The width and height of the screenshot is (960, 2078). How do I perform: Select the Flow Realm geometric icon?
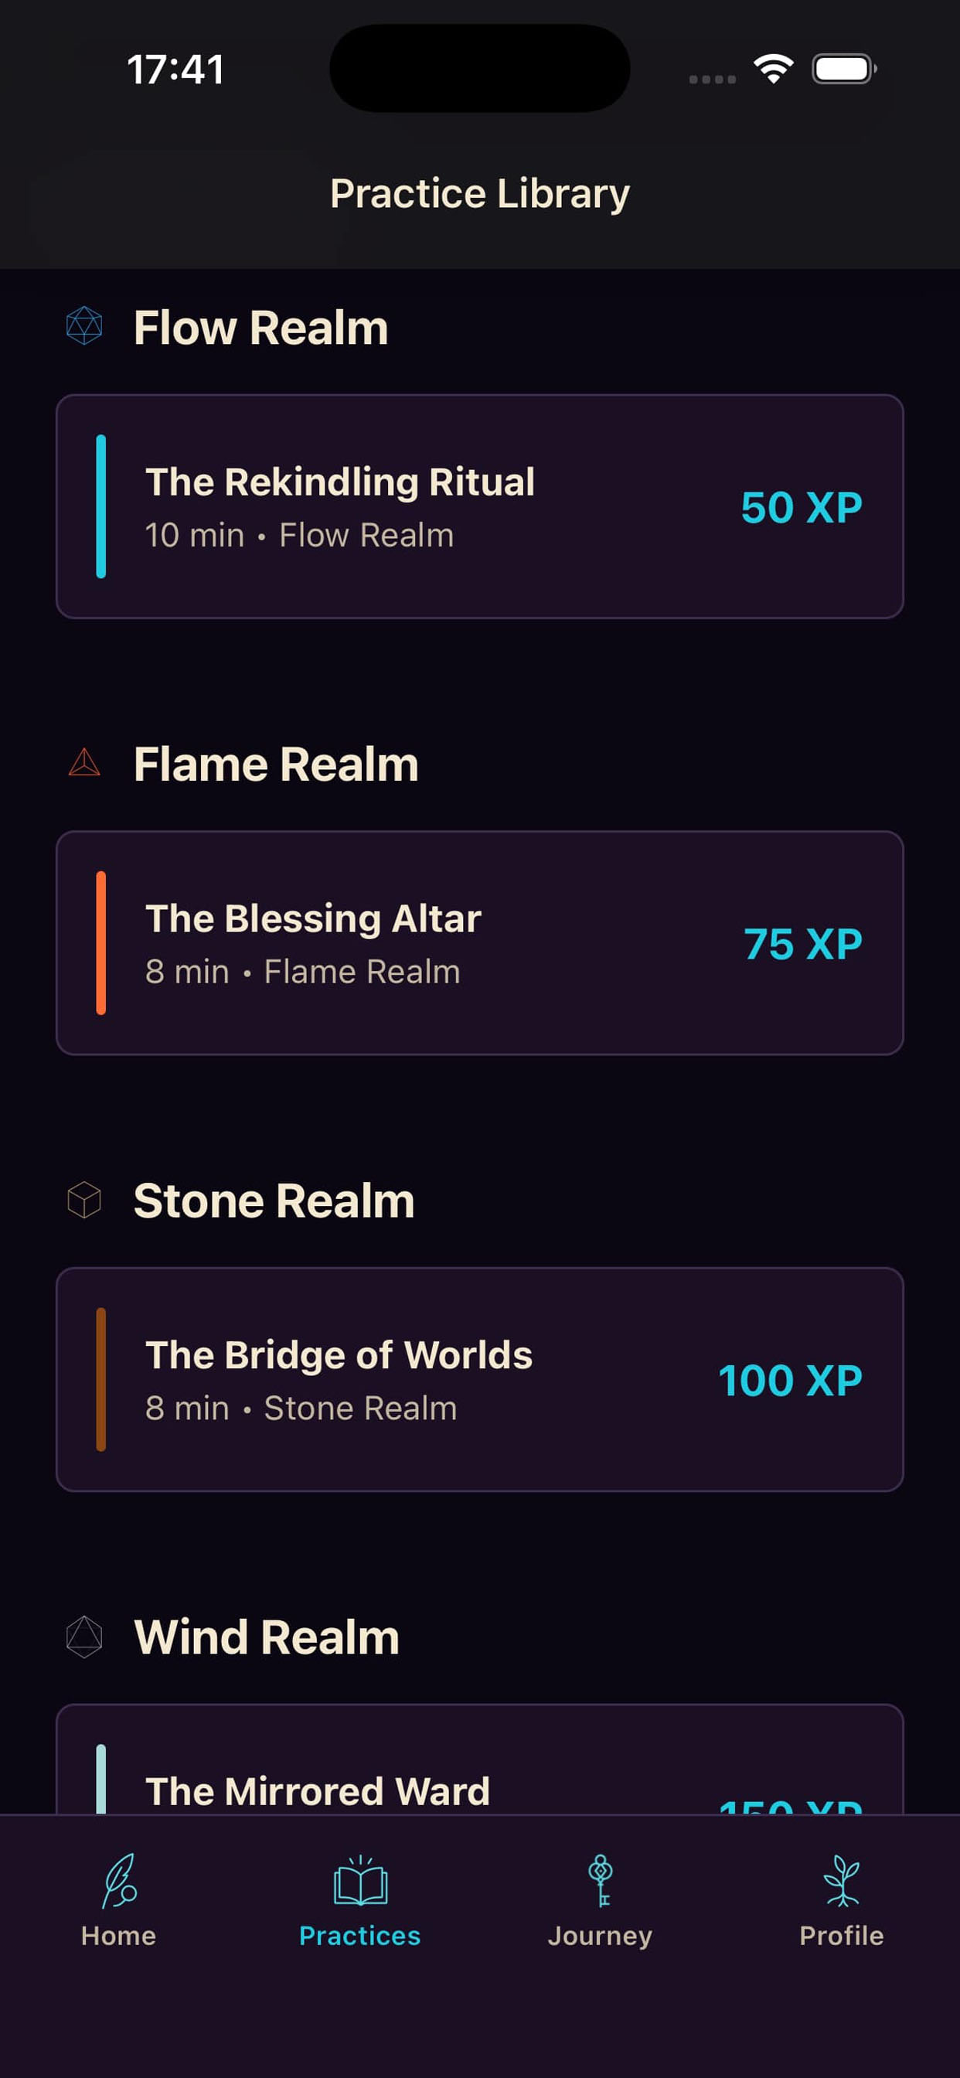83,327
